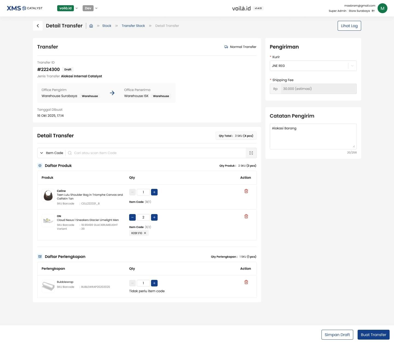The width and height of the screenshot is (394, 344).
Task: Remove item code tag R28F.F10
Action: [145, 233]
